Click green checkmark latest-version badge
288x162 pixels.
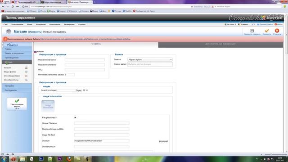[x=17, y=101]
